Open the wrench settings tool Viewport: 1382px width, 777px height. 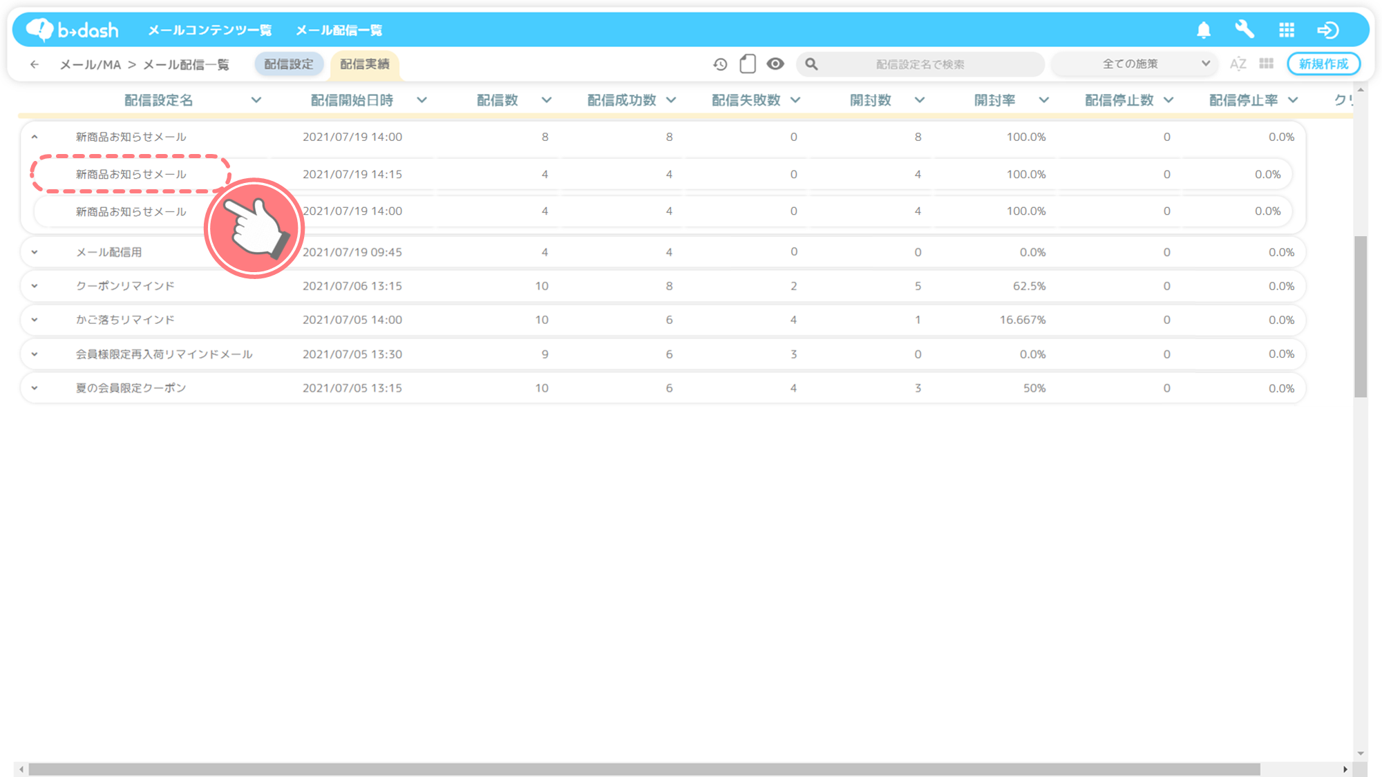[1244, 30]
